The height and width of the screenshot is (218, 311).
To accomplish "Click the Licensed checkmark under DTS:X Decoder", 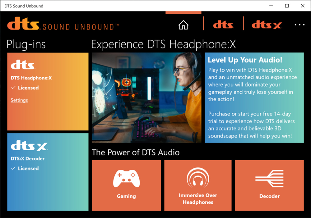I will 13,168.
